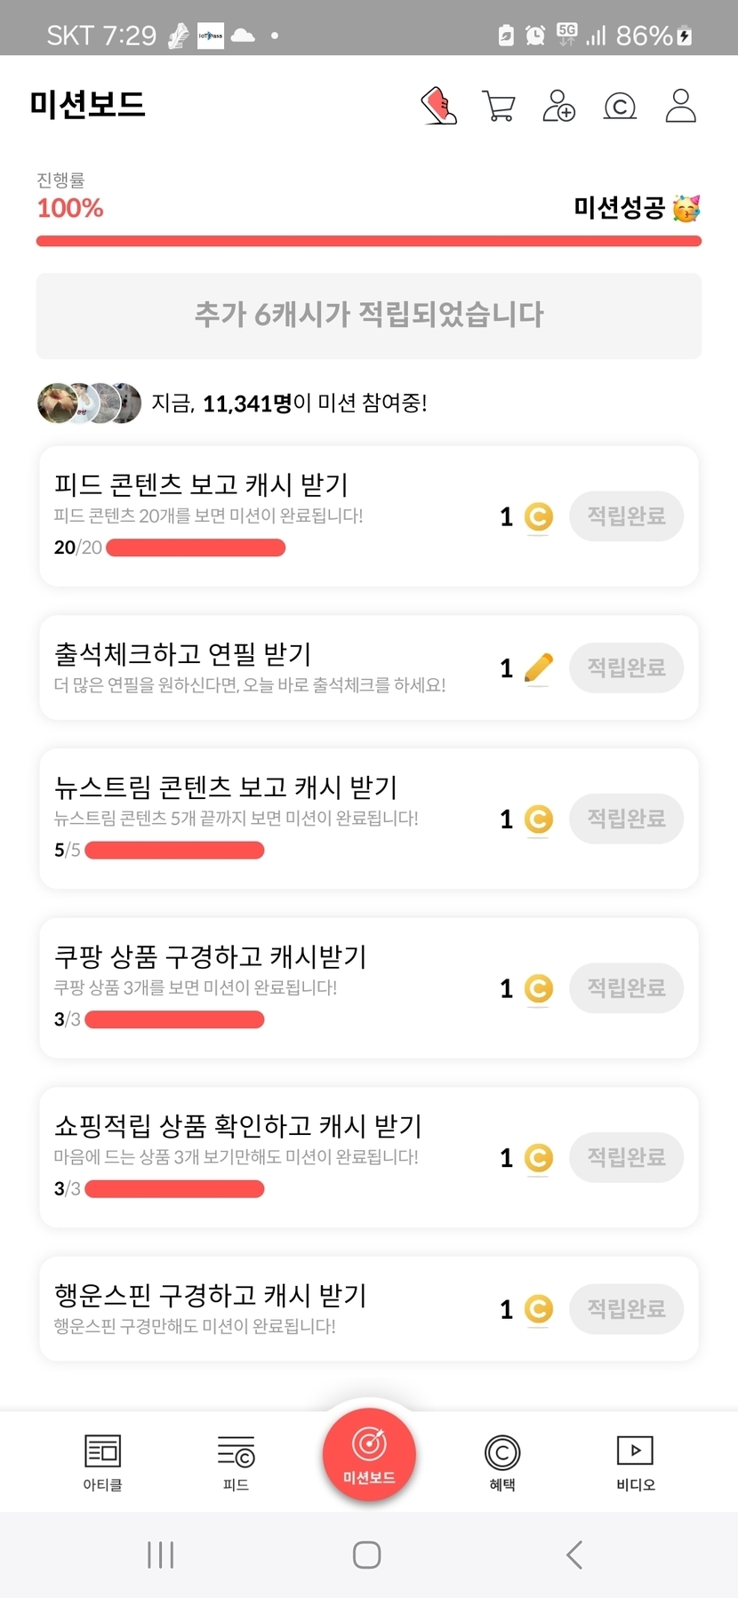Click the 100% mission progress bar
The width and height of the screenshot is (738, 1598).
[369, 241]
